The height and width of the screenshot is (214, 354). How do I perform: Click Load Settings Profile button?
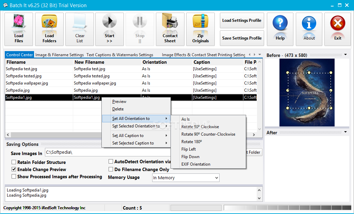242,20
